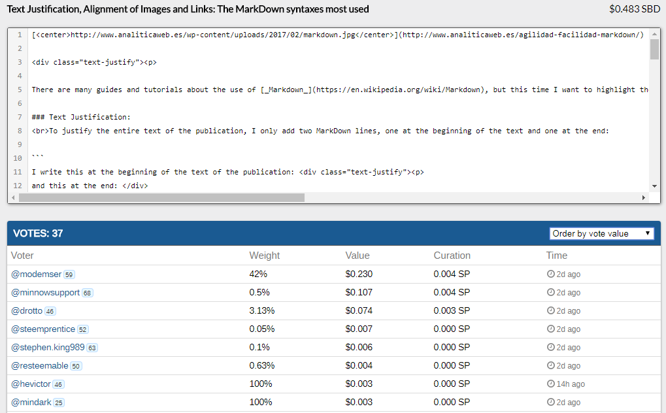
Task: Click the $0.483 SBD payout amount
Action: 635,9
